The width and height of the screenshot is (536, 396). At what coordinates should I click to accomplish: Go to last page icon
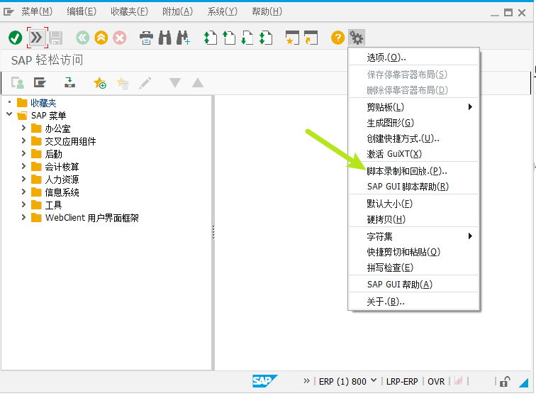pos(266,38)
